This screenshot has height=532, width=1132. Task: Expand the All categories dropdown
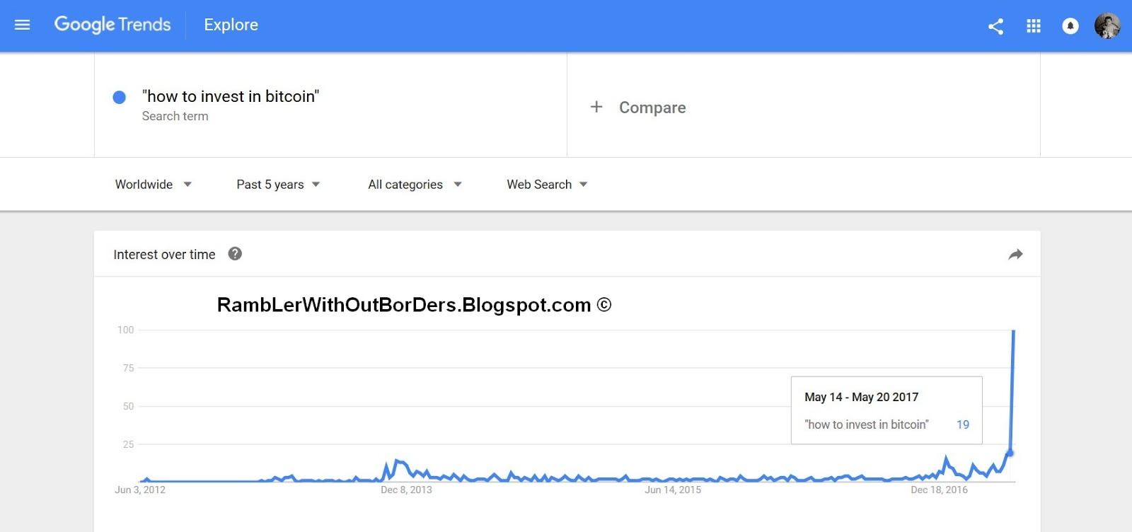coord(415,185)
